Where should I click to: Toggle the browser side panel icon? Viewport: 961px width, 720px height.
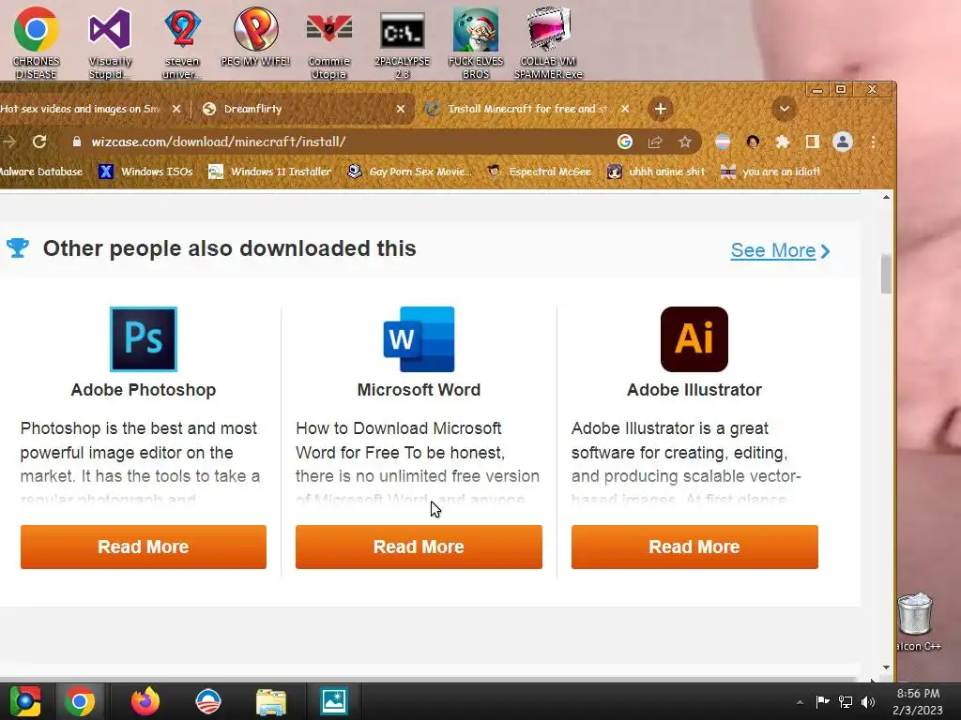[x=812, y=142]
